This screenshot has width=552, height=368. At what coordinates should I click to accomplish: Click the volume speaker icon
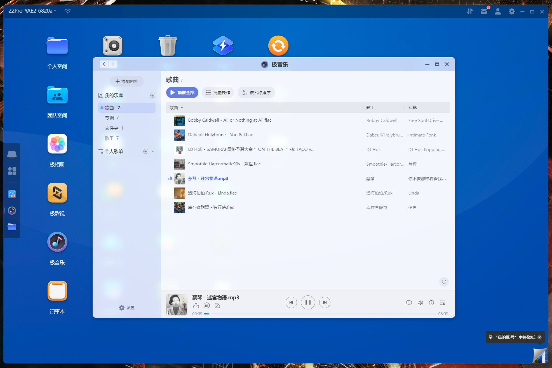tap(420, 302)
